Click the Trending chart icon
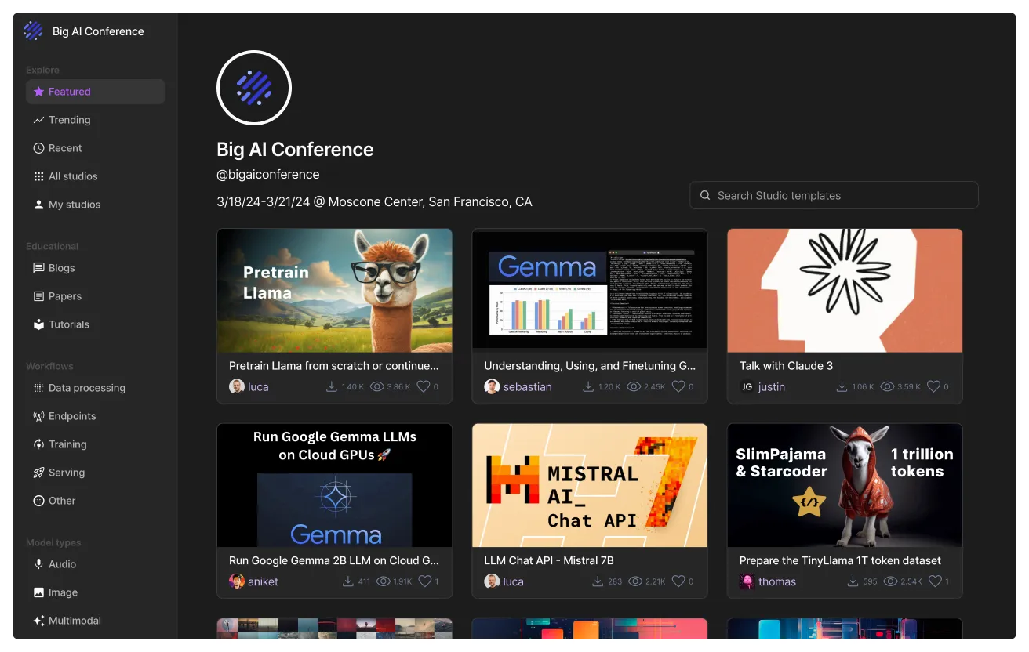Screen dimensions: 1029x652 click(x=38, y=120)
